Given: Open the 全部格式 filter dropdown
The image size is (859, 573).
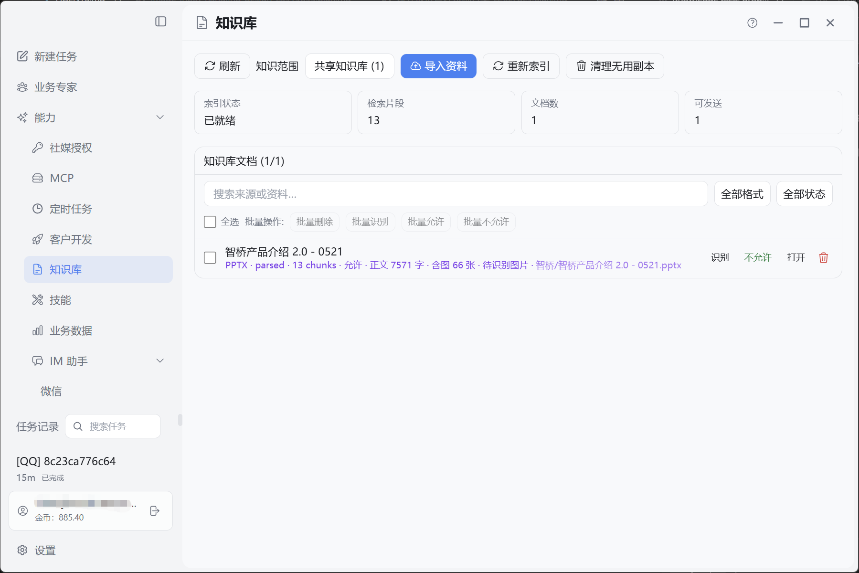Looking at the screenshot, I should [742, 194].
